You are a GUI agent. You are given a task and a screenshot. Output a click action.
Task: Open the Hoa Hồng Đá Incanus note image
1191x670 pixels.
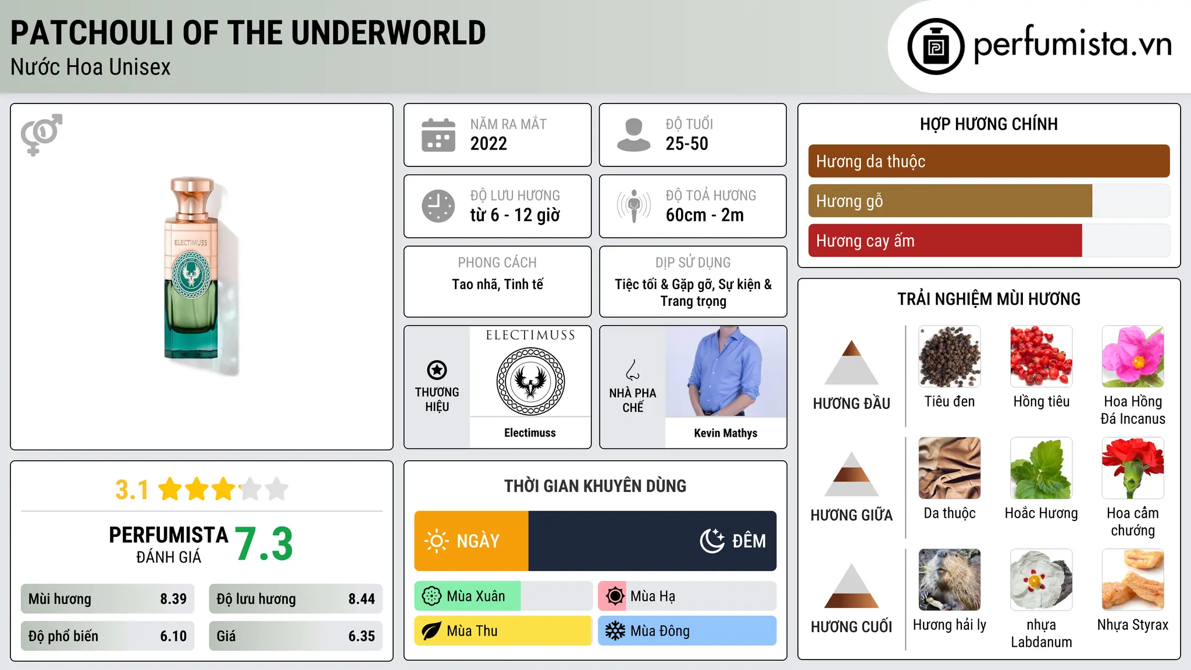coord(1133,357)
